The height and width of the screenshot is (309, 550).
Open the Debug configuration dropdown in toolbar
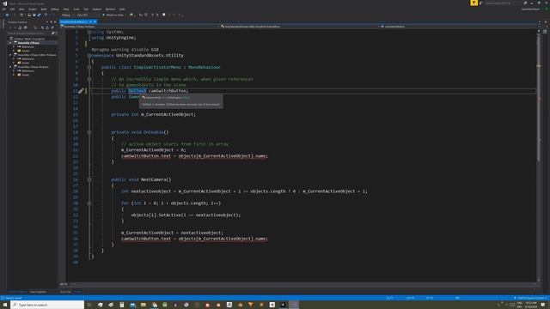(x=67, y=15)
